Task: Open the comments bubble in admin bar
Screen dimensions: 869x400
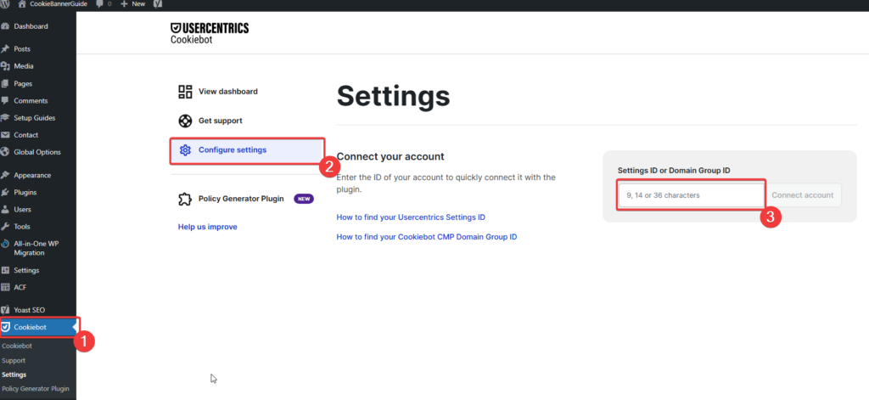Action: 104,3
